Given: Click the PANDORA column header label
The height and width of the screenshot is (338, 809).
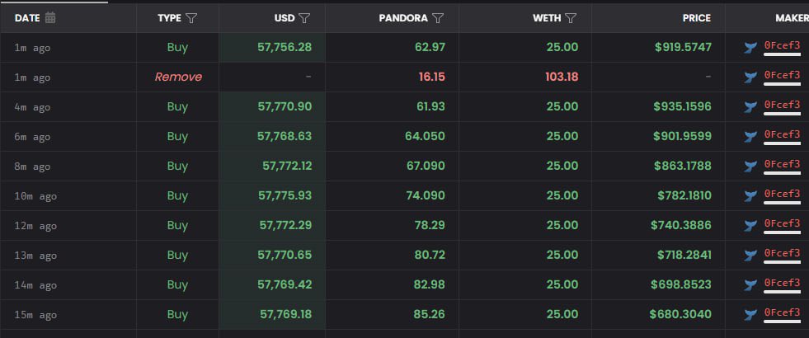Looking at the screenshot, I should point(403,18).
